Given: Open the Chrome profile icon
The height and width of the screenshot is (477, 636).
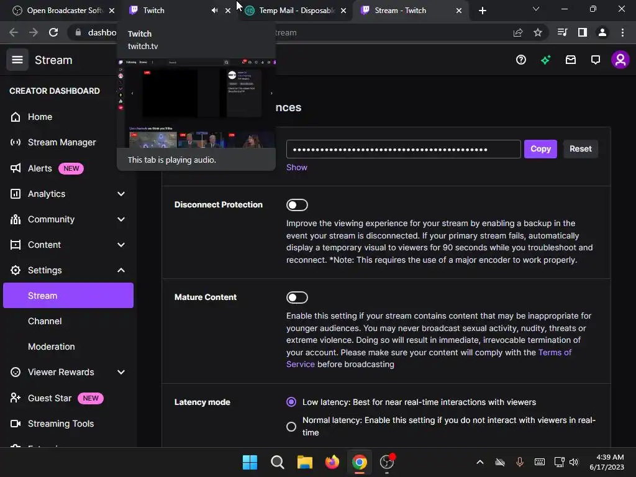Looking at the screenshot, I should pos(602,32).
